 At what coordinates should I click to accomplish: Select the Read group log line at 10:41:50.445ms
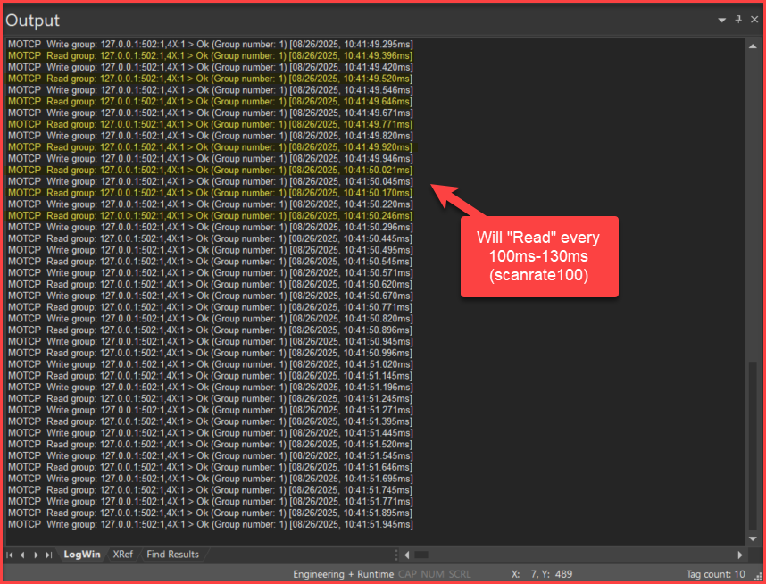pos(211,238)
